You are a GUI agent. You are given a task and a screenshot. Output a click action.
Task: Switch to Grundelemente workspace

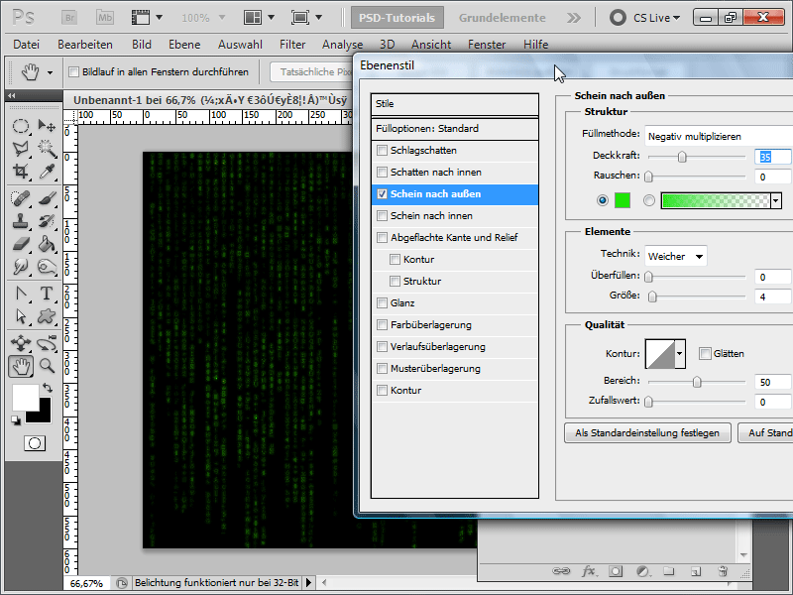click(x=503, y=18)
